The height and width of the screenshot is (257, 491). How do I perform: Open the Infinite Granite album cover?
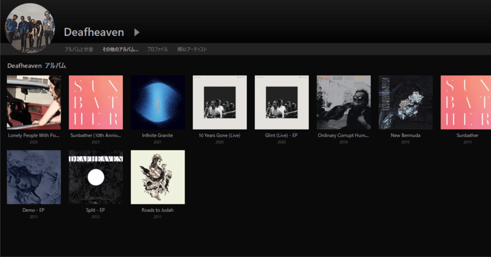pyautogui.click(x=158, y=102)
